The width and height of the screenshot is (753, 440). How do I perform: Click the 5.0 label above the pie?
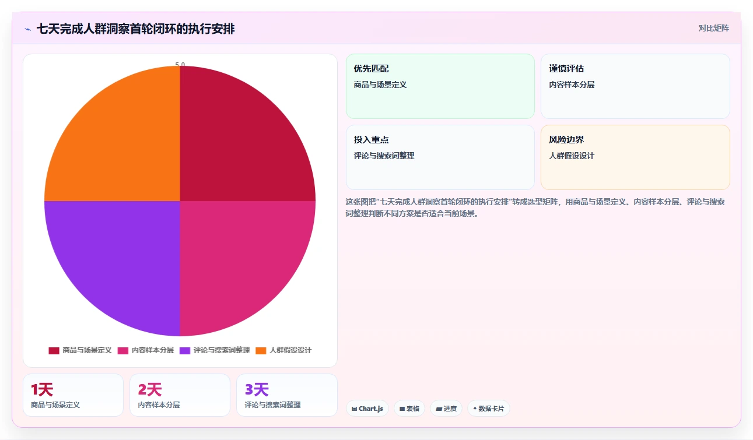(x=180, y=65)
